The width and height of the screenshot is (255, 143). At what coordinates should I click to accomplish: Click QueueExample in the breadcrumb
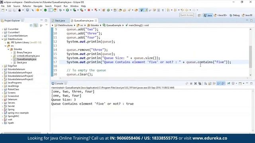click(x=114, y=25)
